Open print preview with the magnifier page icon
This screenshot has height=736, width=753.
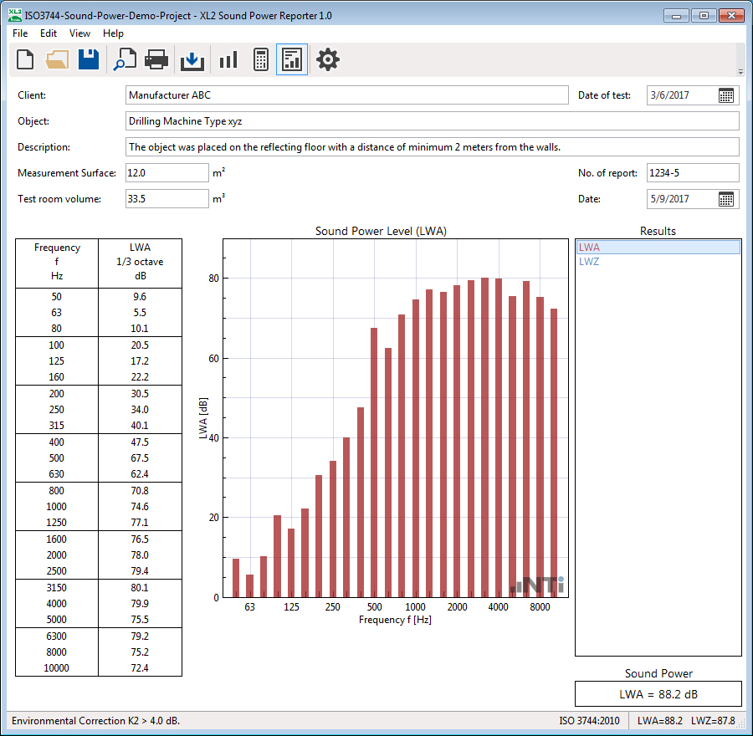[125, 59]
